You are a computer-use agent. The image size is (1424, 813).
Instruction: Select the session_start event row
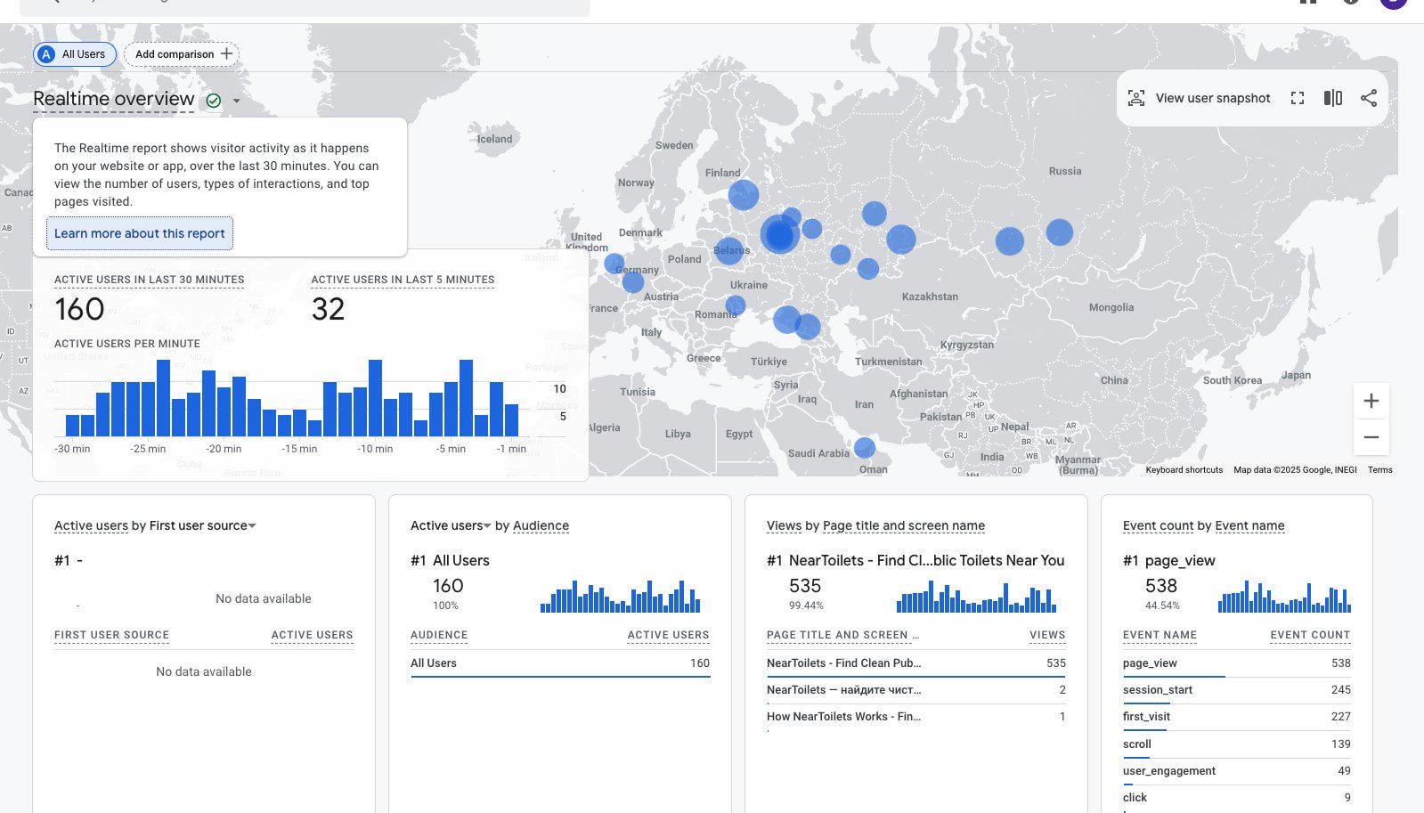pyautogui.click(x=1157, y=690)
